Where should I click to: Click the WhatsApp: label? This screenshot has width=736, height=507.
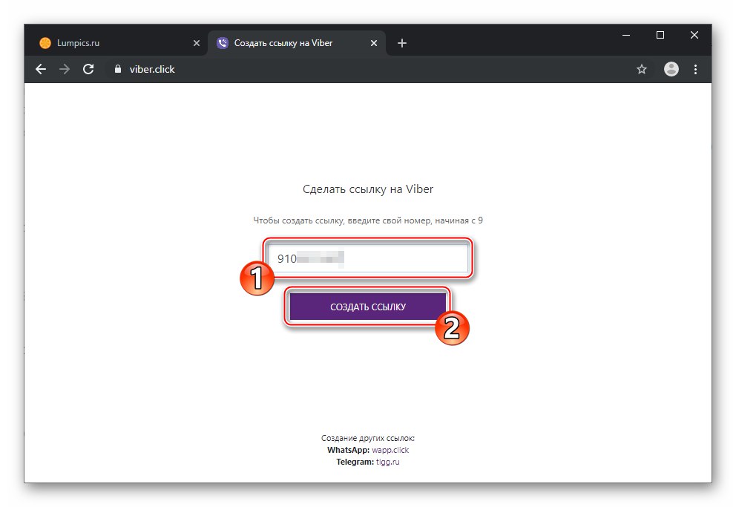pyautogui.click(x=348, y=450)
